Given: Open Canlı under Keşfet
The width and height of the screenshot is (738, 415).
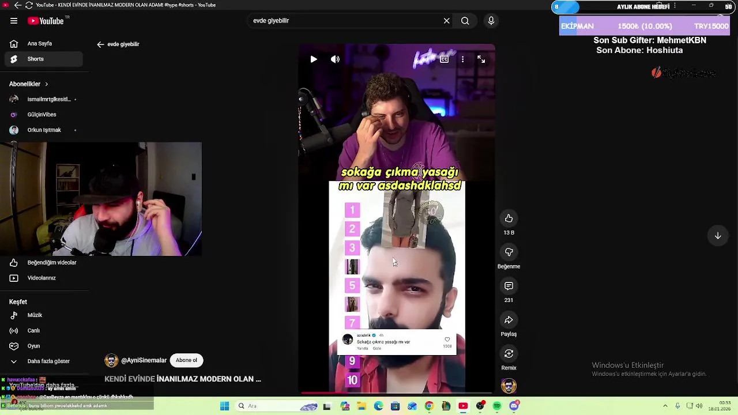Looking at the screenshot, I should 44,331.
